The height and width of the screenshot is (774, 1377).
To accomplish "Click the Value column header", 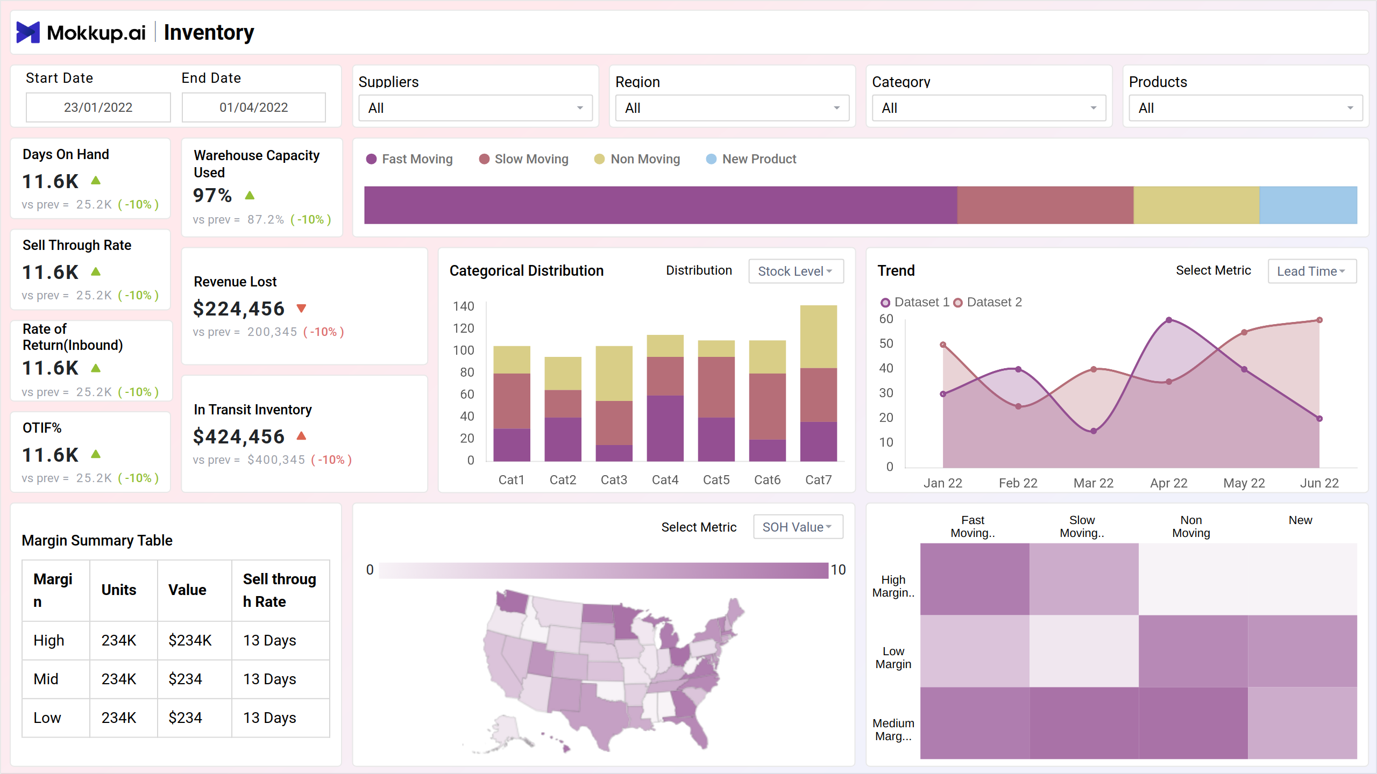I will pyautogui.click(x=194, y=590).
